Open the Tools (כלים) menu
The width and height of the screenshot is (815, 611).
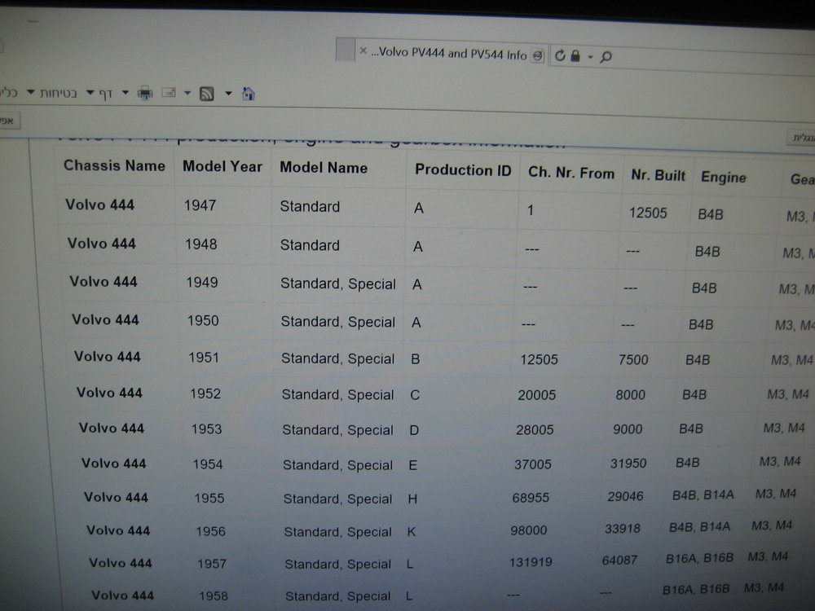9,93
